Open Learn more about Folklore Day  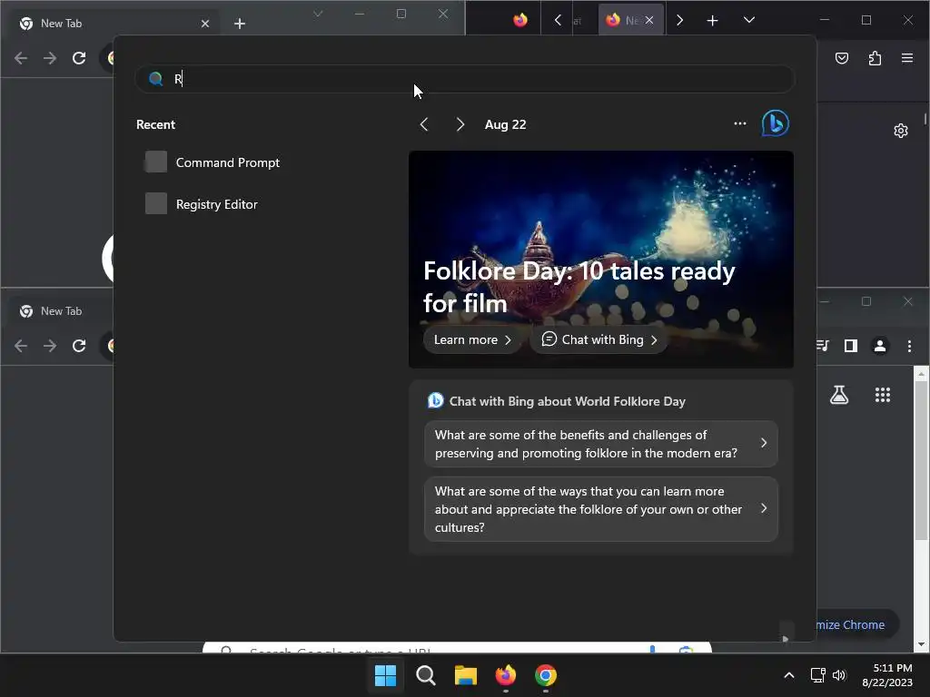tap(472, 339)
